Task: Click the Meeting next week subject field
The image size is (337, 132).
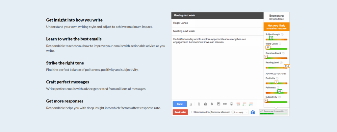Action: (217, 31)
